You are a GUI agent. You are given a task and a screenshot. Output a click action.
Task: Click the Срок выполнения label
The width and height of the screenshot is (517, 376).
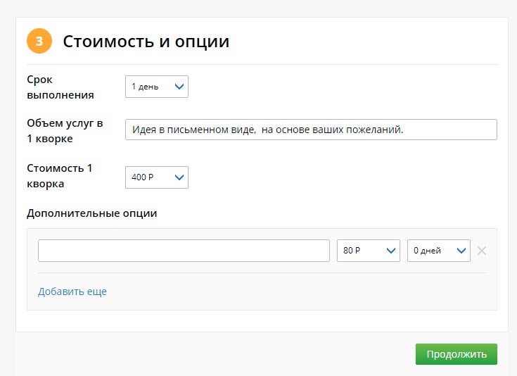(60, 87)
